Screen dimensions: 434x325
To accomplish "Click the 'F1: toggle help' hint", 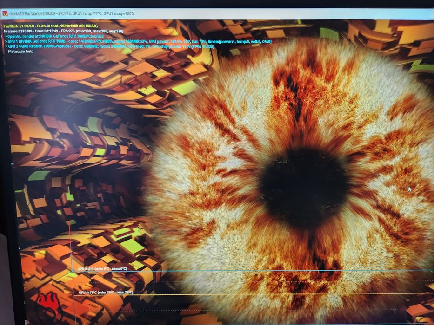I will click(x=20, y=52).
